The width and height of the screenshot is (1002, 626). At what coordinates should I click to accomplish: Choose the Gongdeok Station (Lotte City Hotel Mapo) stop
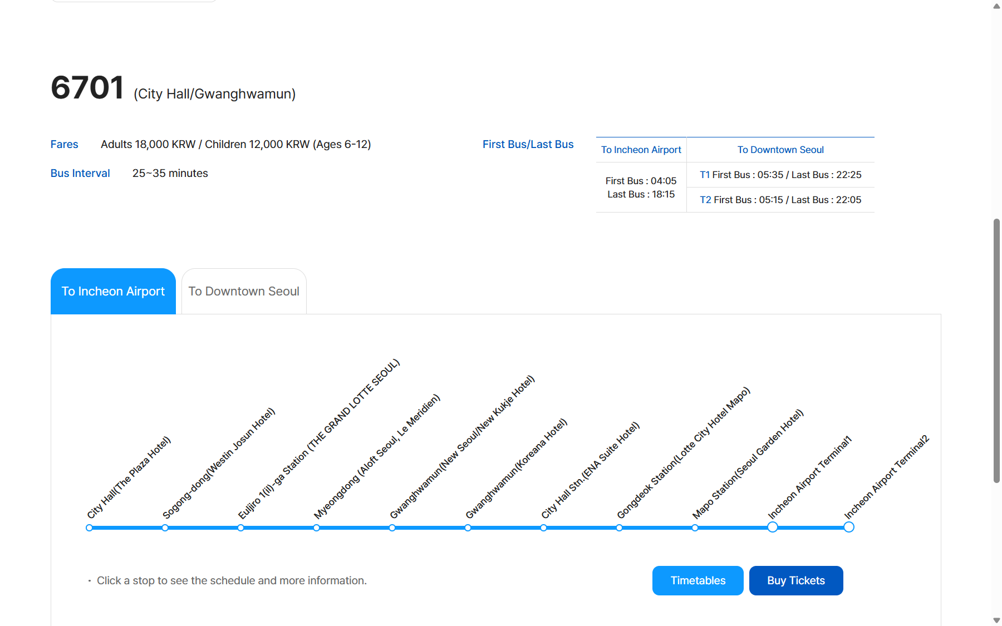619,528
